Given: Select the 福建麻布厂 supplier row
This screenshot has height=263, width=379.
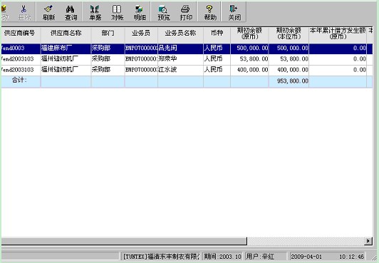Looking at the screenshot, I should (x=187, y=48).
